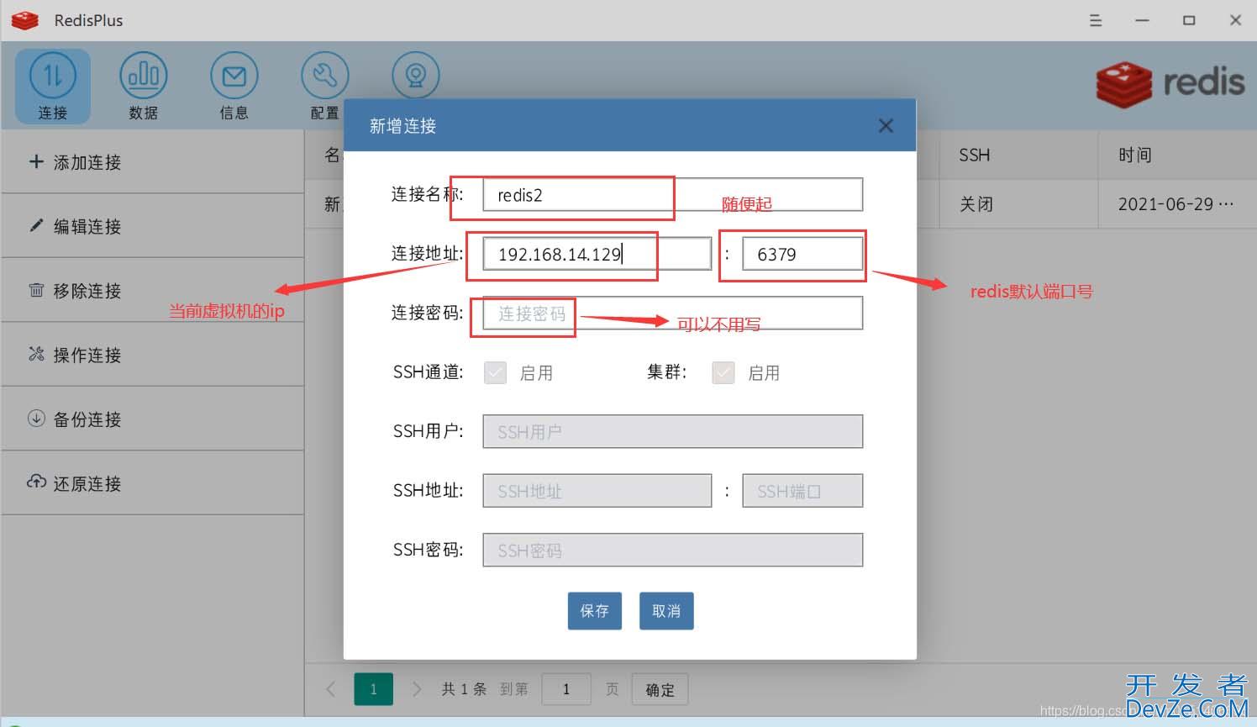This screenshot has width=1257, height=727.
Task: Click the 共 1 条 total count text
Action: click(465, 689)
